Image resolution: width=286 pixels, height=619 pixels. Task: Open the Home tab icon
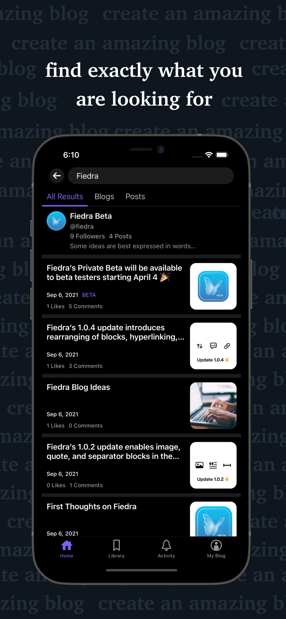pyautogui.click(x=67, y=545)
